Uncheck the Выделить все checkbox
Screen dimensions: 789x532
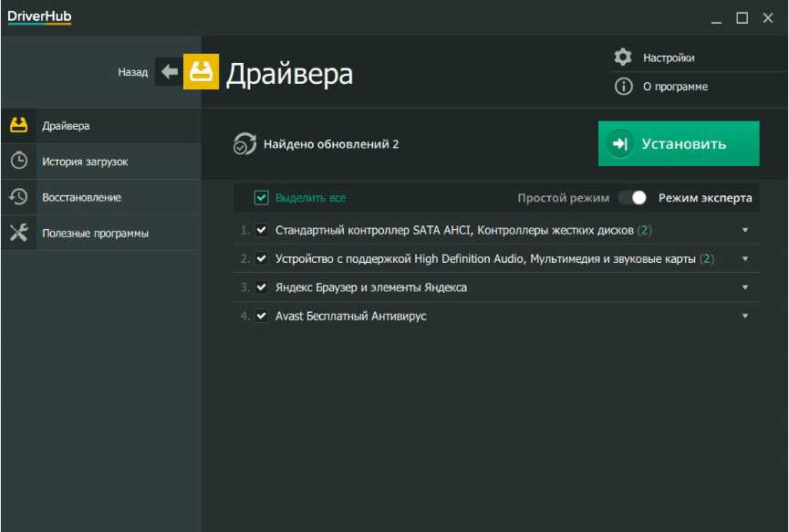[x=262, y=197]
